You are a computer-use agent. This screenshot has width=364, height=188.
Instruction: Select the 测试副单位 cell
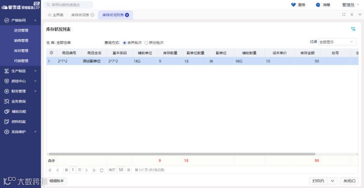94,61
